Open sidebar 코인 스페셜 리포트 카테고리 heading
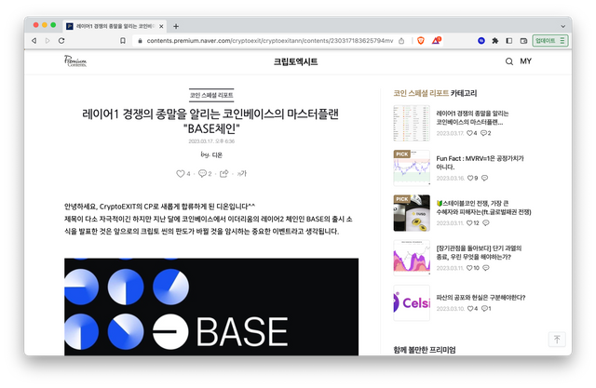This screenshot has width=596, height=388. click(435, 93)
